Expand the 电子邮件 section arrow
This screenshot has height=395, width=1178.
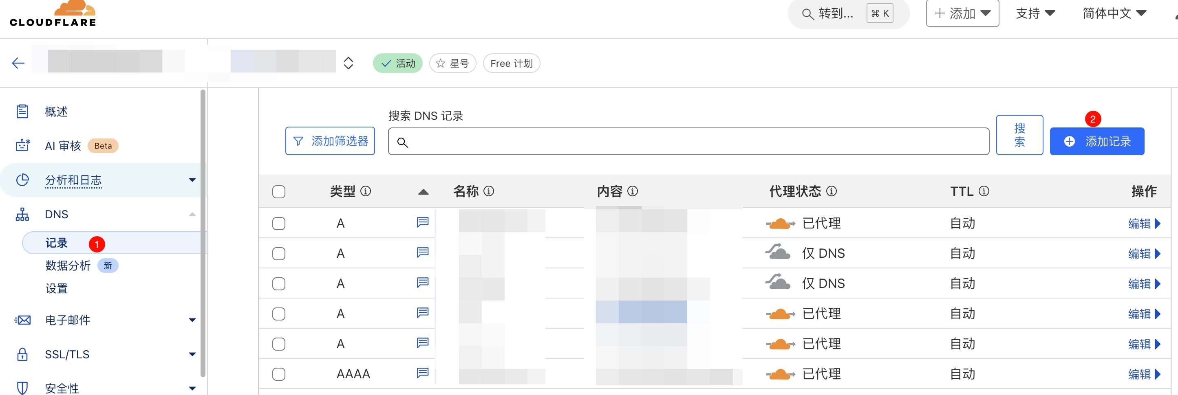(x=192, y=320)
